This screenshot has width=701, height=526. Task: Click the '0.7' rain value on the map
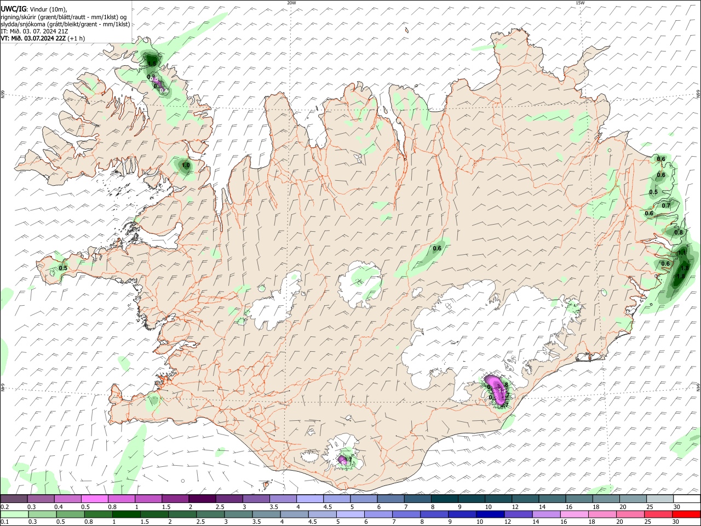(666, 205)
